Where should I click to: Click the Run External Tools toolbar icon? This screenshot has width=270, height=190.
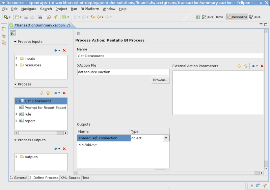click(6, 17)
